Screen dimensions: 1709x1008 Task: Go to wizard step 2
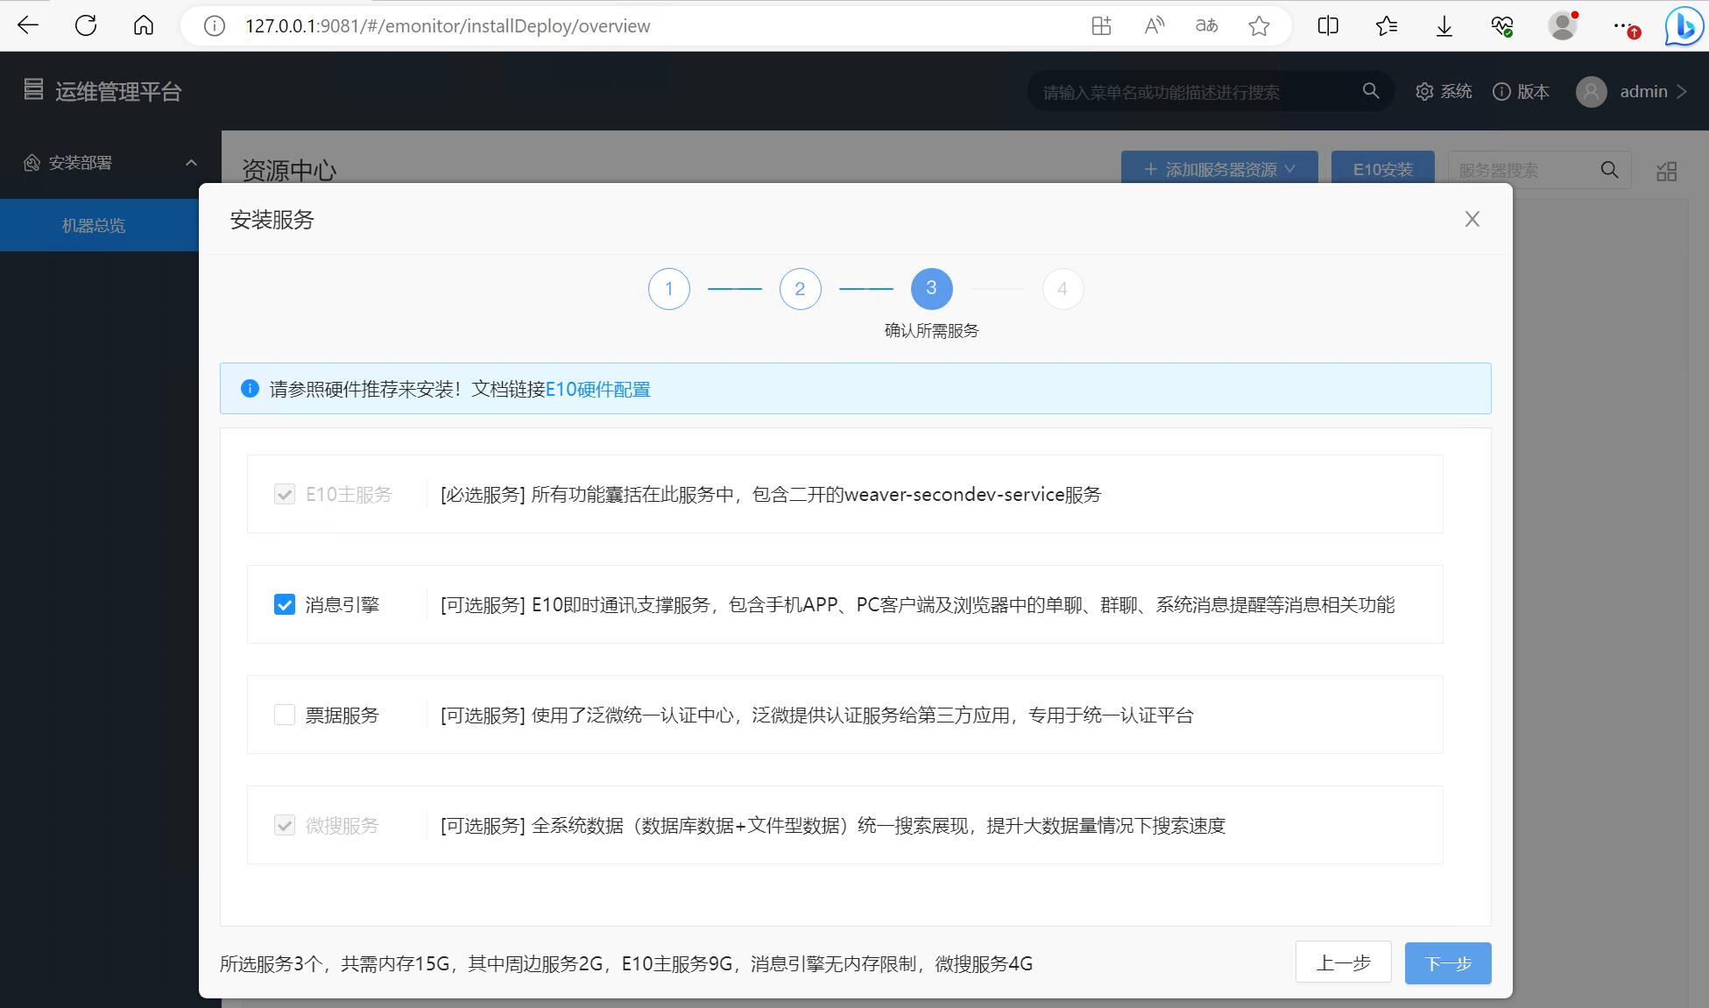(x=801, y=289)
